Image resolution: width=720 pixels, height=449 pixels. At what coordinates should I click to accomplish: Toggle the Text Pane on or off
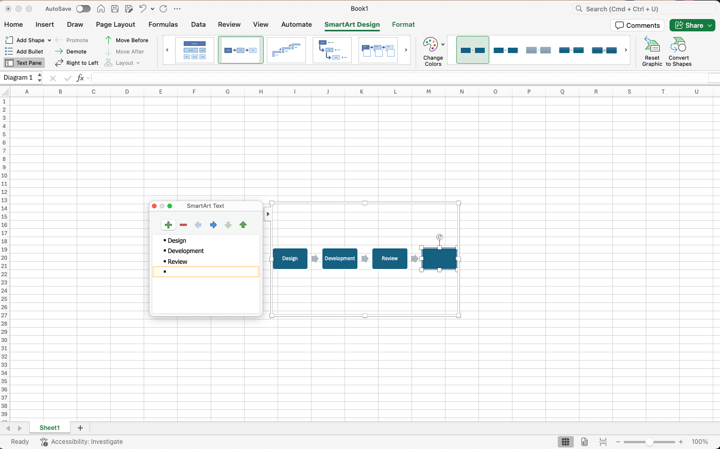coord(24,62)
